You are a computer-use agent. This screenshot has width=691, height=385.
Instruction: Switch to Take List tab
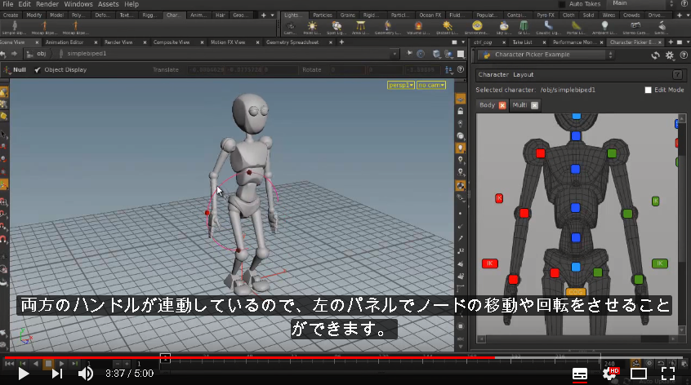coord(522,42)
